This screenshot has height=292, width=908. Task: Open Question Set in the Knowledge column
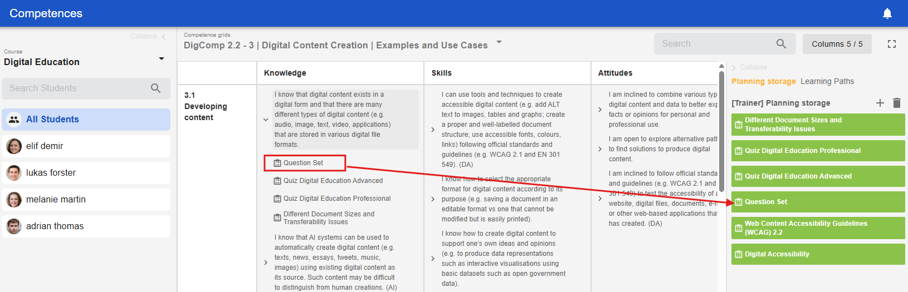[303, 163]
